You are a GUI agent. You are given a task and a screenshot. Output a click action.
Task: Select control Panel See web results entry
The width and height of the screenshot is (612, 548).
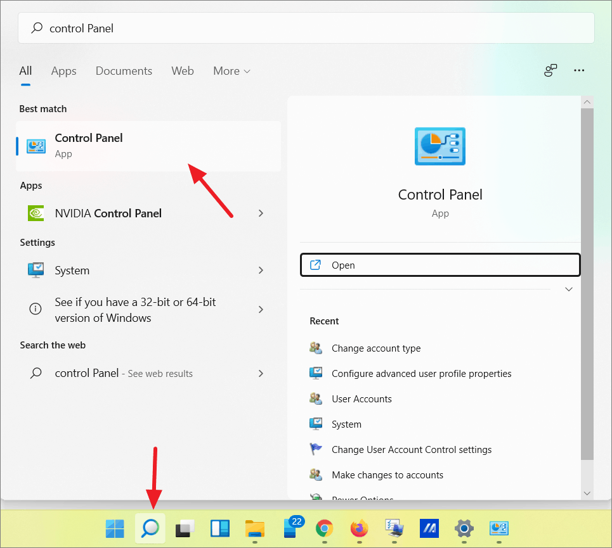pos(148,373)
